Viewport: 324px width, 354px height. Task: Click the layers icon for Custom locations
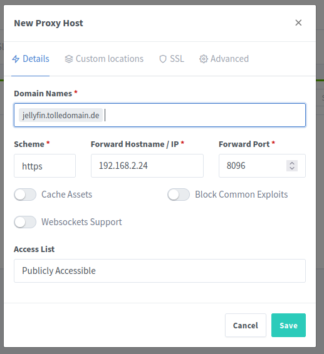point(69,59)
